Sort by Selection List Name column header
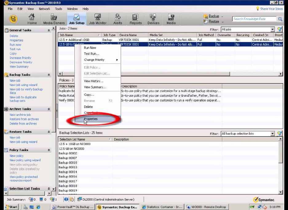The height and width of the screenshot is (210, 288). click(85, 139)
